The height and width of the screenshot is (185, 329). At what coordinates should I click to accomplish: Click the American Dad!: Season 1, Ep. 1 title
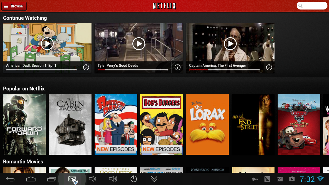(31, 66)
